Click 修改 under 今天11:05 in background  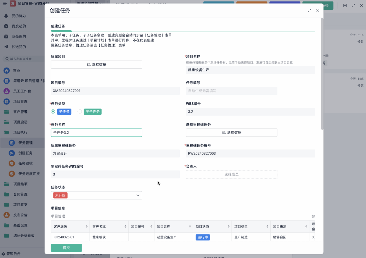coord(360,85)
